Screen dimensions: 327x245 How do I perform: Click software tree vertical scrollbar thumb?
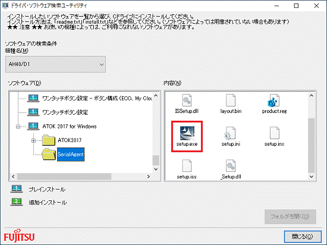(156, 160)
